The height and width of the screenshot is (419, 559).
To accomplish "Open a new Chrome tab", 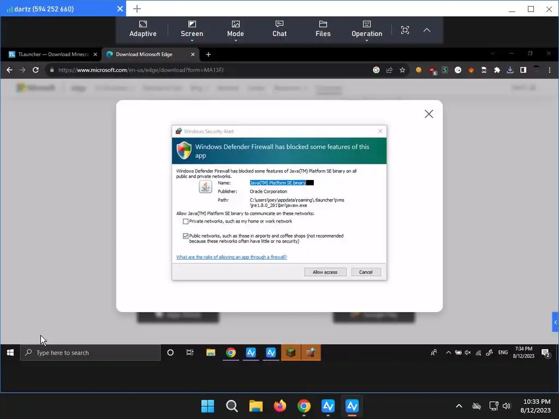I will click(208, 55).
